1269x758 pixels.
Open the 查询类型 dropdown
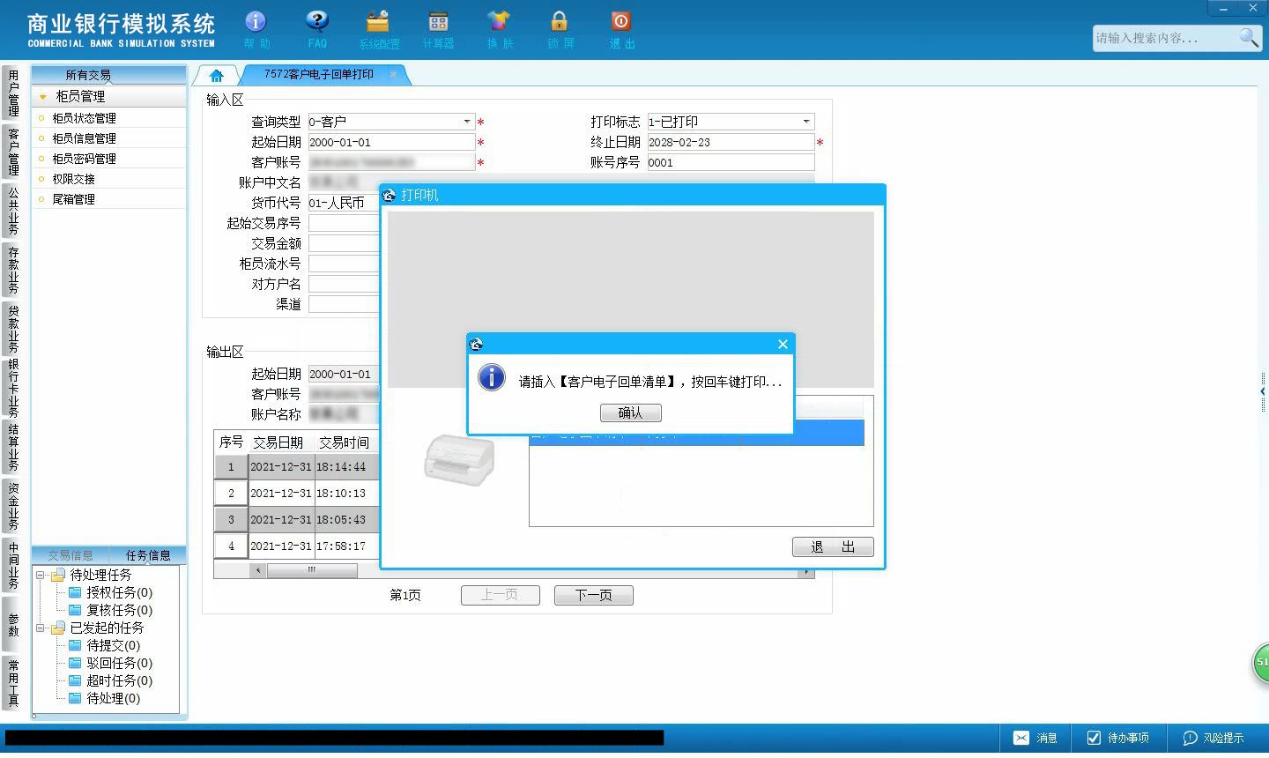[x=467, y=122]
